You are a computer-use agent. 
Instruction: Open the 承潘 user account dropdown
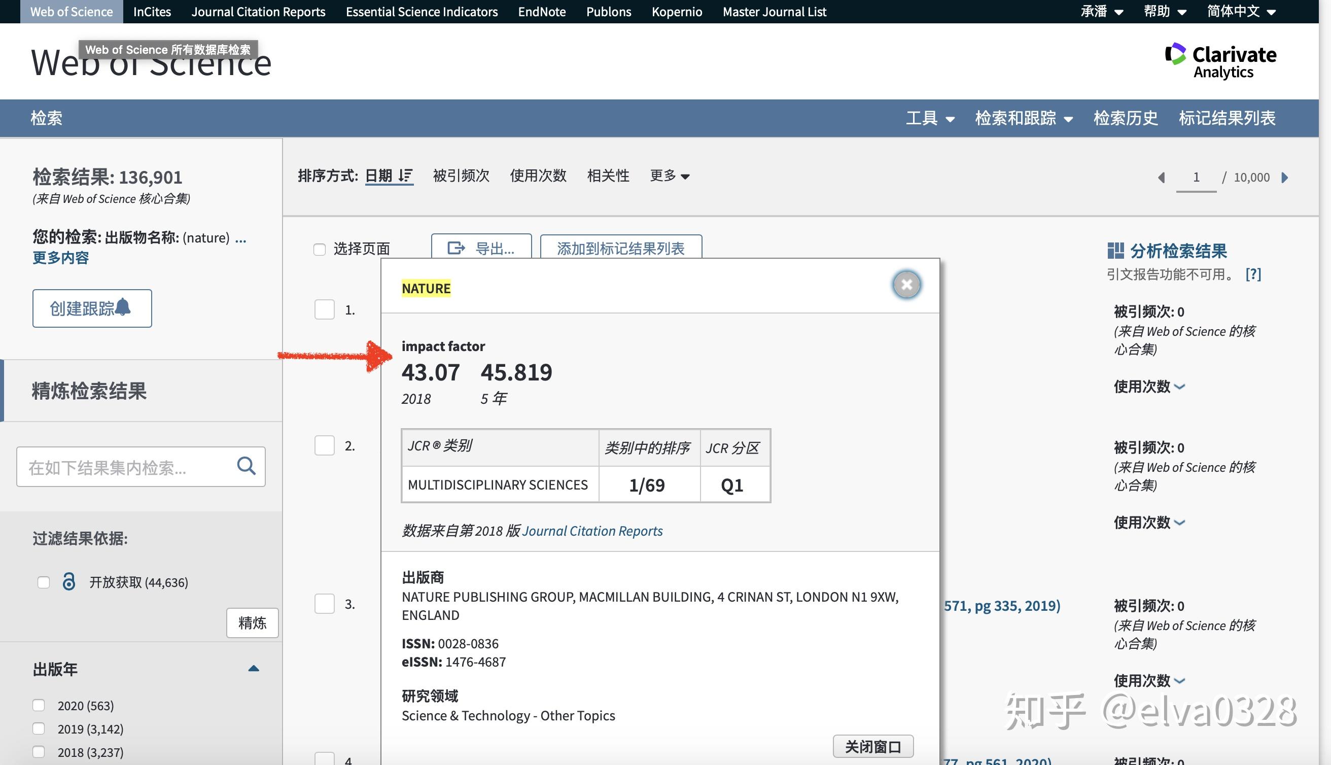tap(1102, 12)
